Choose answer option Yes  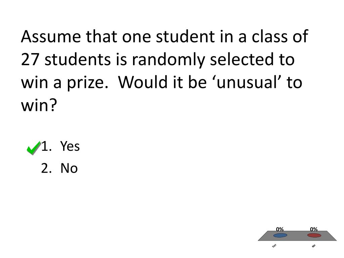70,146
